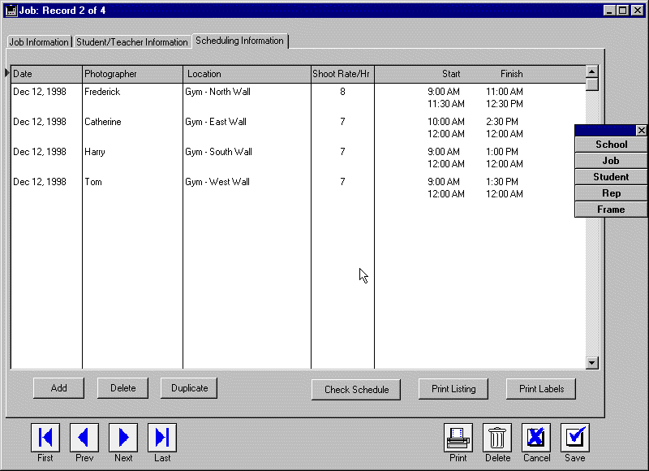Select the Frederick photographer cell
The width and height of the screenshot is (649, 471).
click(102, 92)
